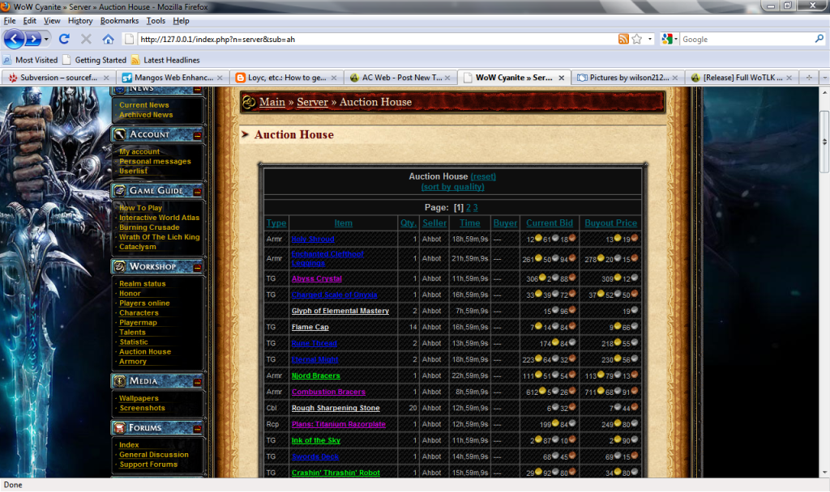The height and width of the screenshot is (492, 830).
Task: Click the Workshop section header icon
Action: (x=121, y=266)
